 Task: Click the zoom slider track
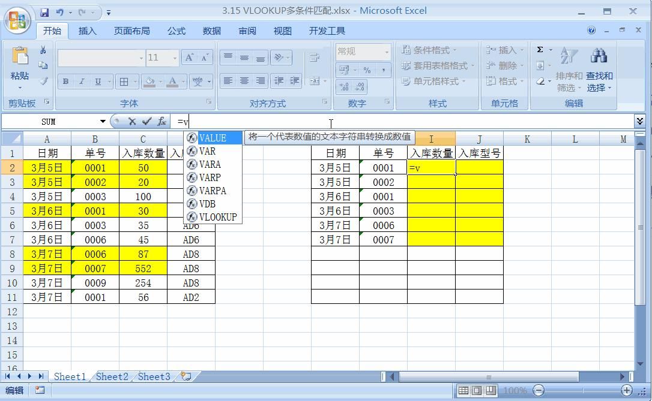tap(582, 390)
